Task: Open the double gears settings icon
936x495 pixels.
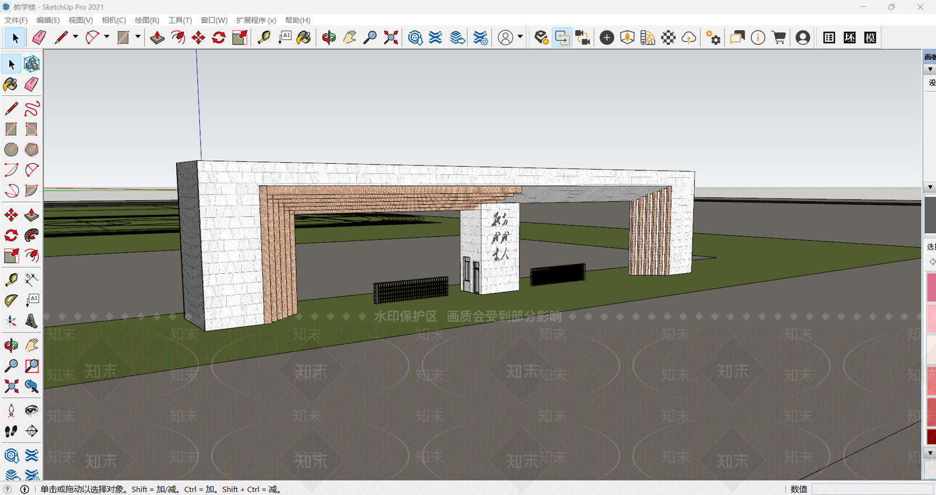Action: click(x=713, y=37)
